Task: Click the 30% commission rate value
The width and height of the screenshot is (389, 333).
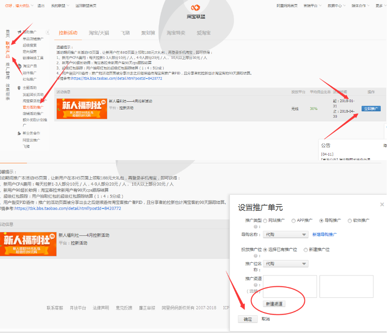Action: pos(314,109)
